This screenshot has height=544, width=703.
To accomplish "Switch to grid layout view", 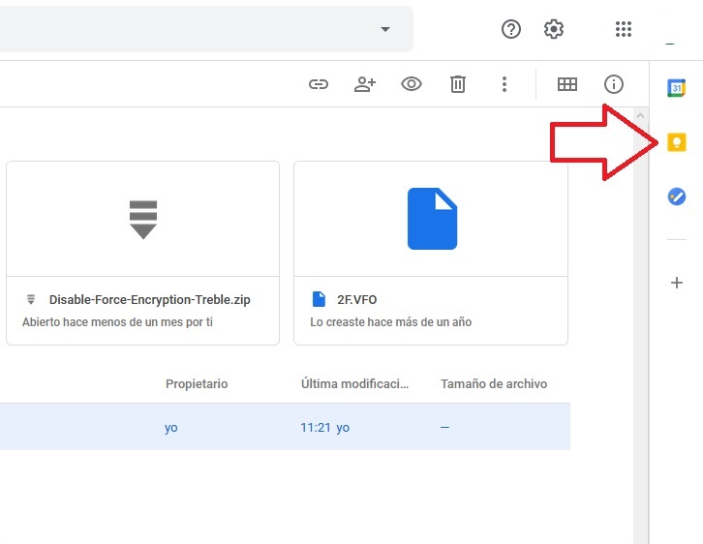I will [567, 84].
